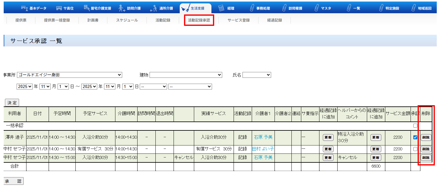The height and width of the screenshot is (187, 437).
Task: Select the 訪問看護 paperclip icon
Action: (x=284, y=8)
